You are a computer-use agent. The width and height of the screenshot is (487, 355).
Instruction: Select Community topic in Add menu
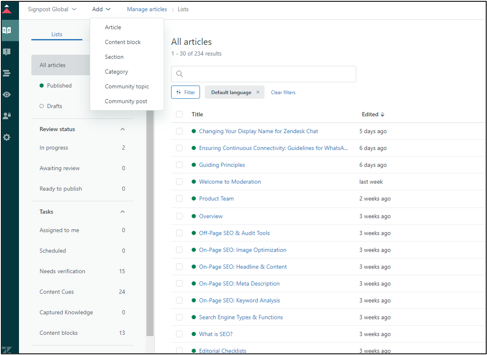[x=127, y=87]
